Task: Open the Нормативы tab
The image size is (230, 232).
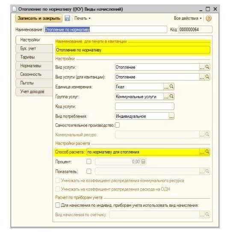Action: [x=34, y=65]
